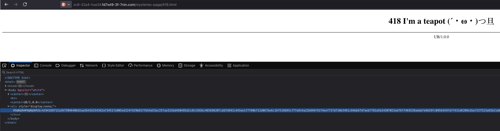
Task: Click the event badge on html tag
Action: [21, 82]
